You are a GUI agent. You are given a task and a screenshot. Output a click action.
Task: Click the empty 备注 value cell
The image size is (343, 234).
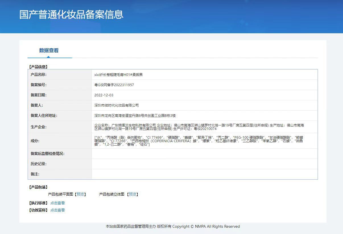point(204,174)
